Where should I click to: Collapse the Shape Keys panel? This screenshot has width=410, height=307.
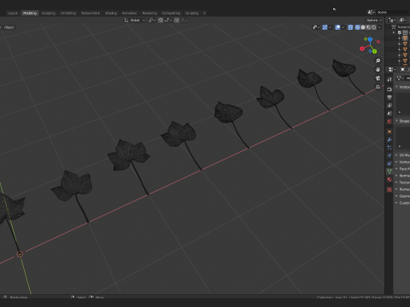point(402,121)
